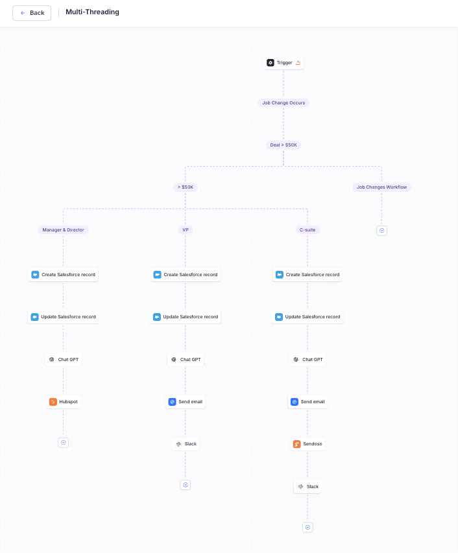The height and width of the screenshot is (553, 458).
Task: Click the Back button
Action: (x=32, y=13)
